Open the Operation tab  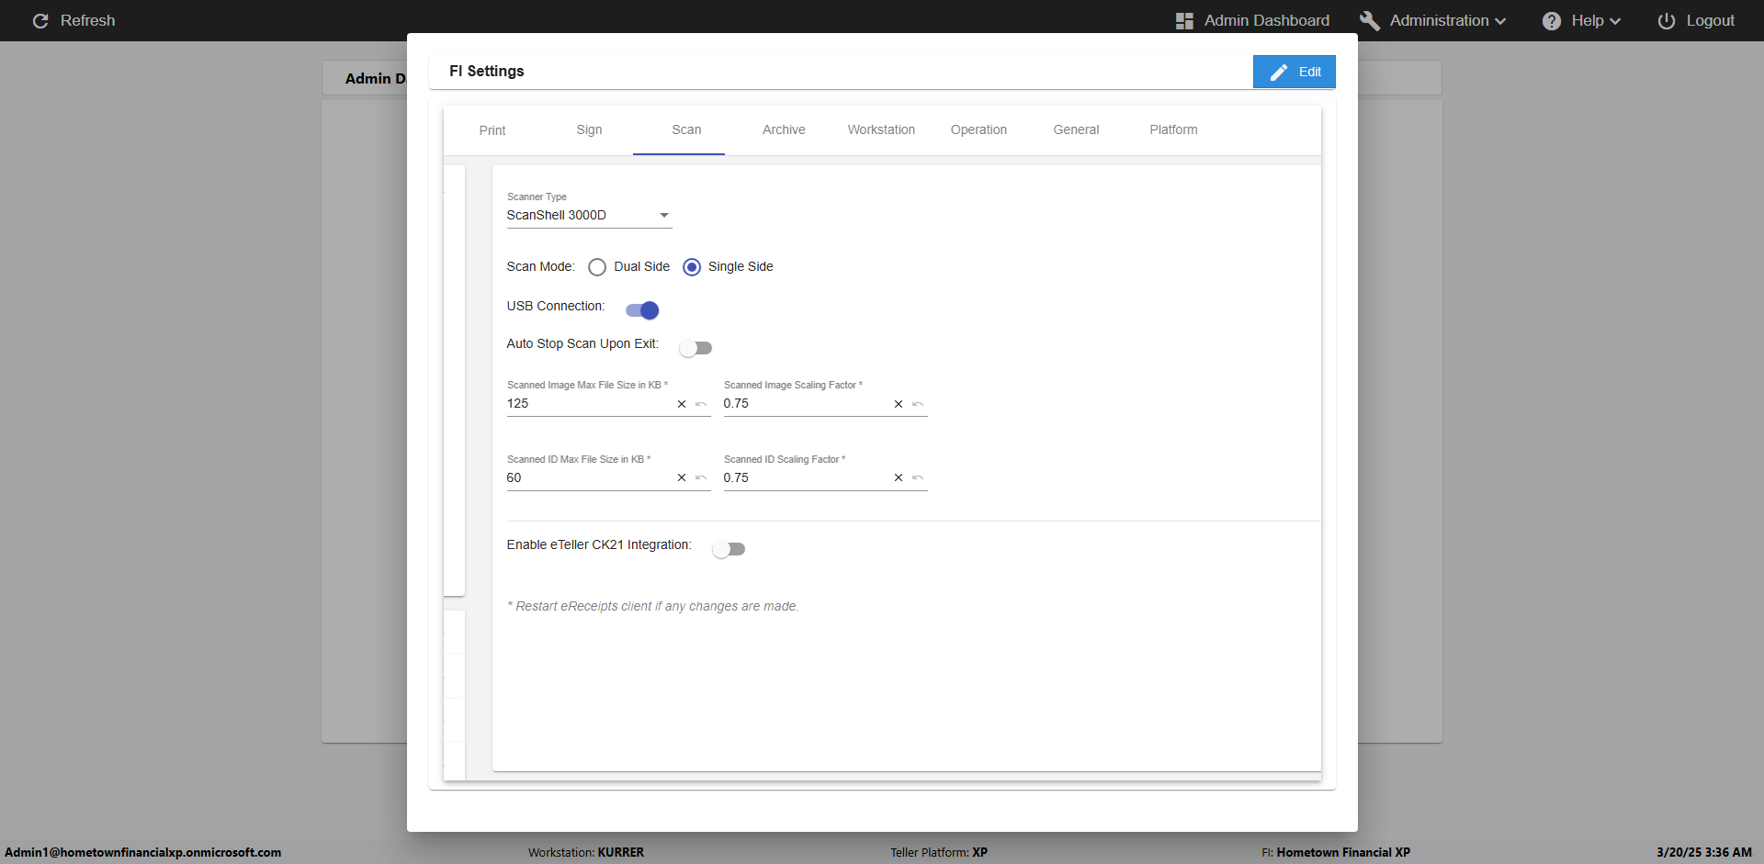point(978,129)
